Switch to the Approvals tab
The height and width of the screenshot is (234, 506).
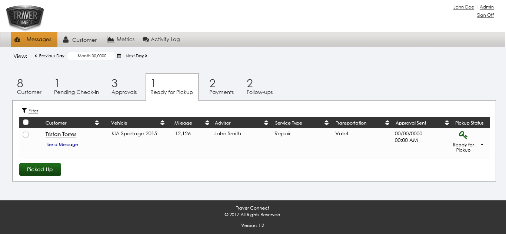[x=124, y=87]
